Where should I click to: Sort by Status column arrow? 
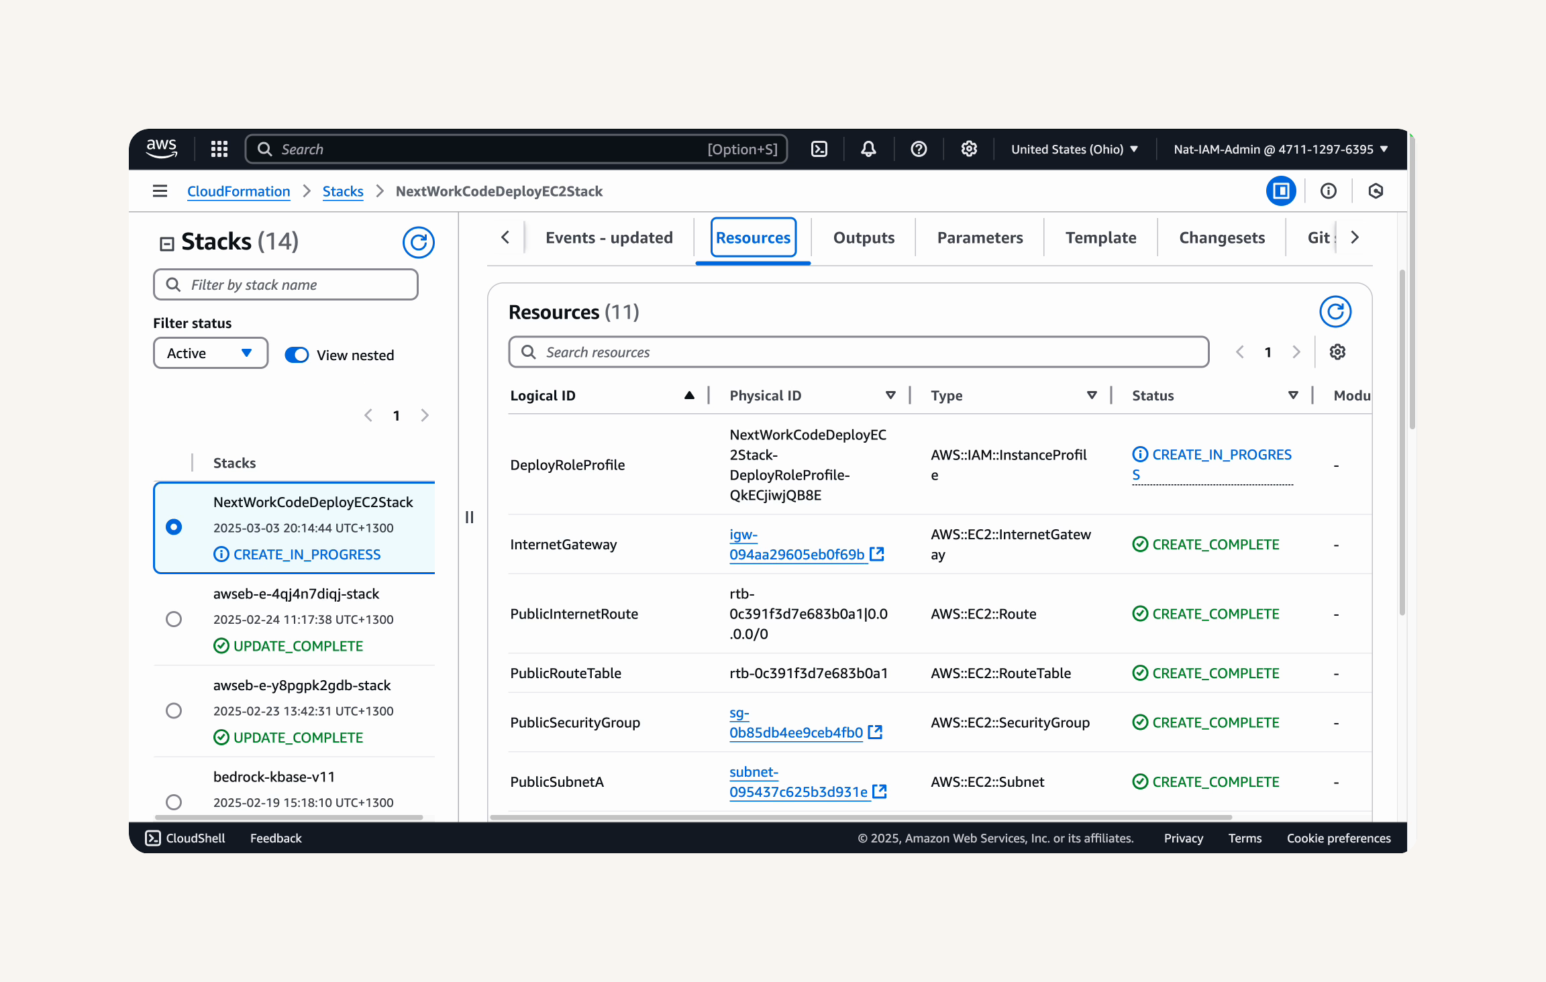(1293, 396)
